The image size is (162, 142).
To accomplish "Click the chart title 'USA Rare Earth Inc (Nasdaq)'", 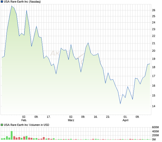I will pos(22,2).
